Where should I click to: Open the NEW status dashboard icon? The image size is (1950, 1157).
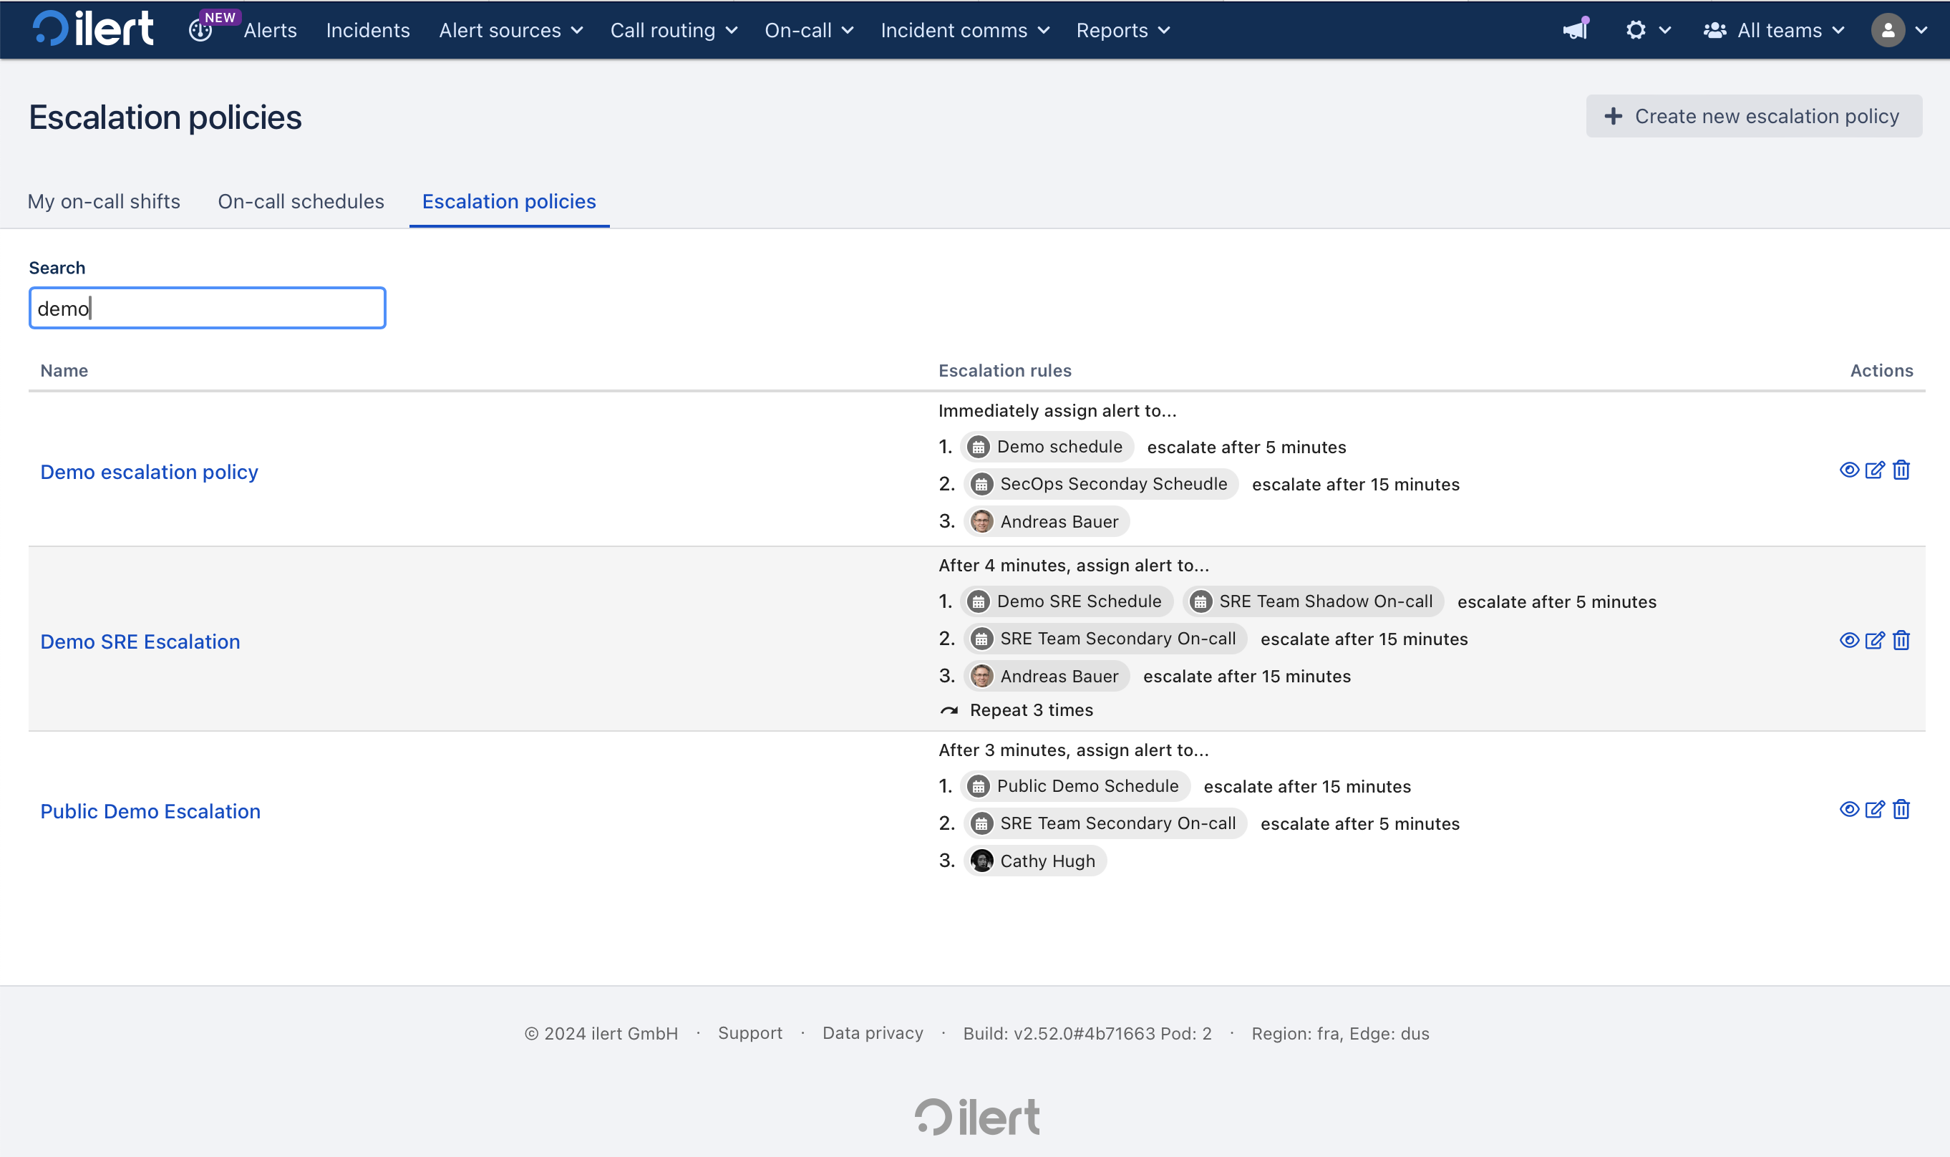tap(200, 30)
